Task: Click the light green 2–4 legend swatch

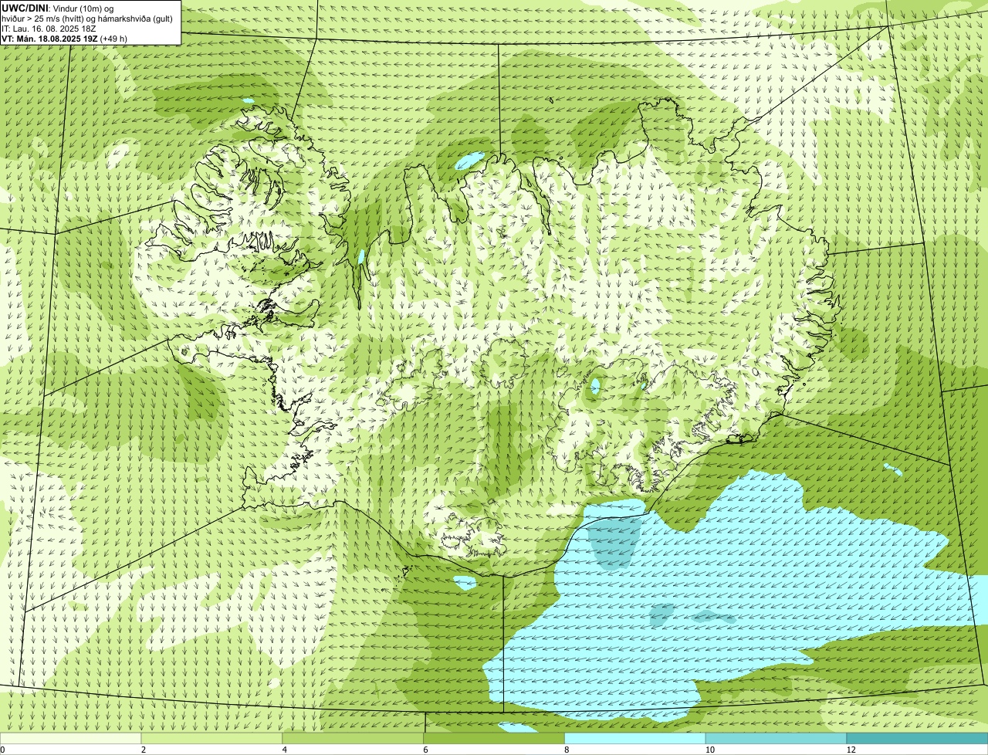Action: click(212, 738)
